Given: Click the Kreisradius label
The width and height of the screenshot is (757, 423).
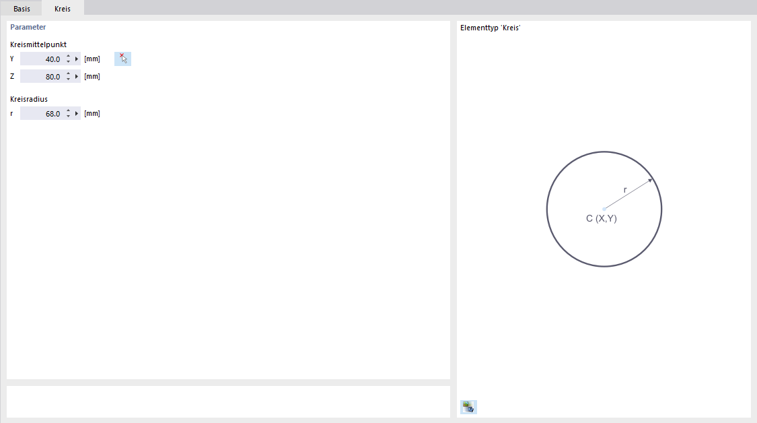Looking at the screenshot, I should pyautogui.click(x=29, y=99).
